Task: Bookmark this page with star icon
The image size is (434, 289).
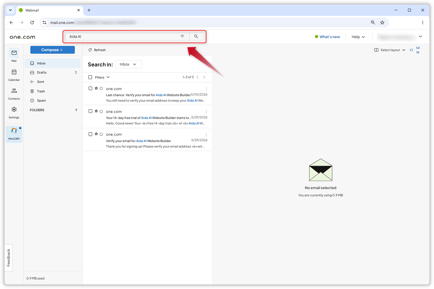Action: click(x=382, y=23)
